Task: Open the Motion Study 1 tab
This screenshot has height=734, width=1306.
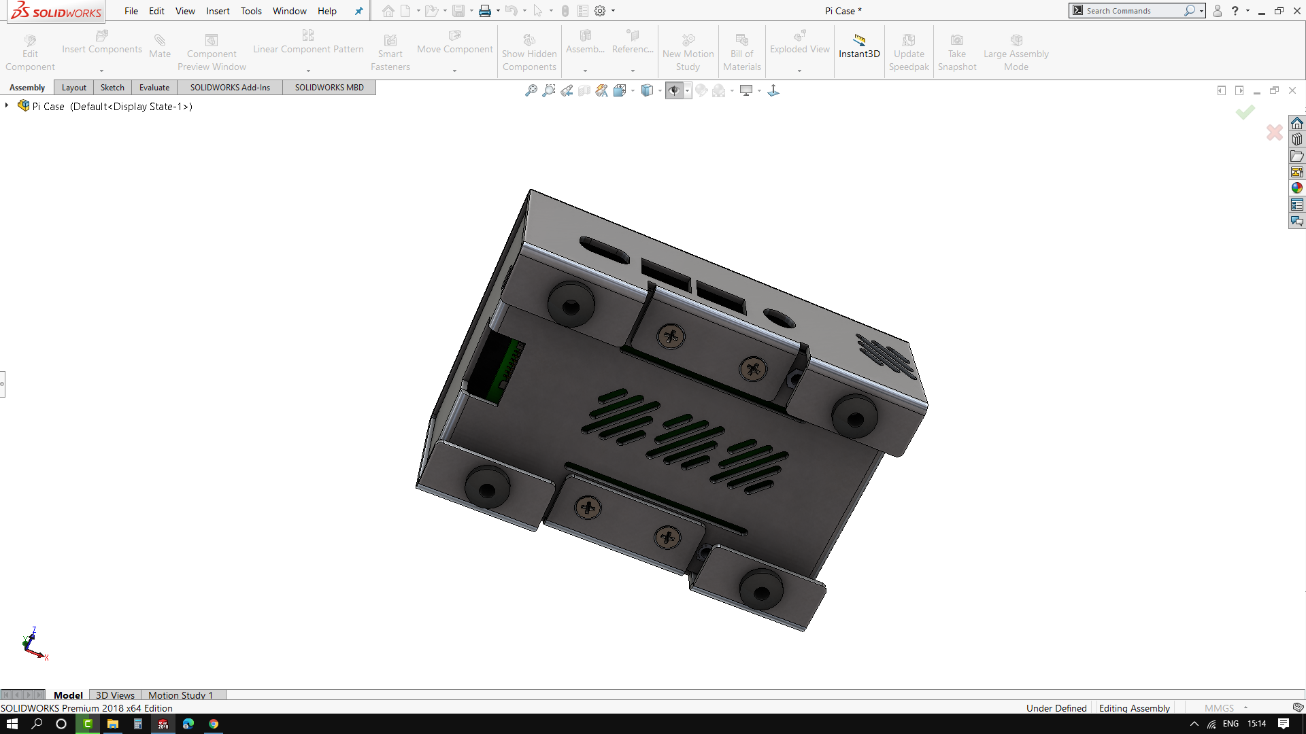Action: click(x=181, y=695)
